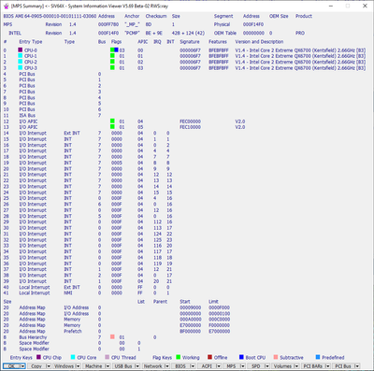The image size is (374, 371).
Task: Click the OK button
Action: (x=11, y=366)
